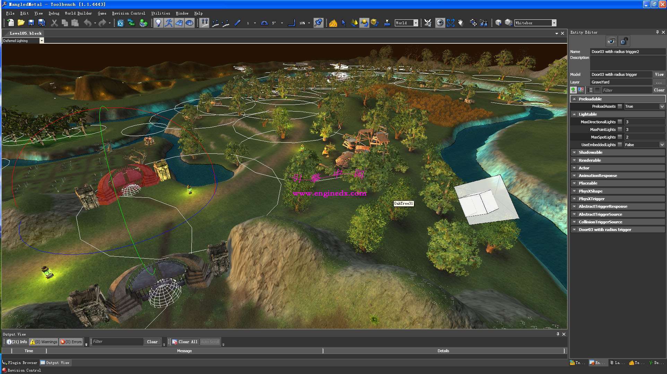
Task: Open the Whitebox dropdown
Action: click(554, 23)
